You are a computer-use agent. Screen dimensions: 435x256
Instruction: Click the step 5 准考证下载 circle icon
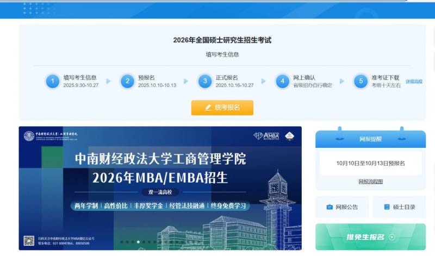tap(361, 82)
